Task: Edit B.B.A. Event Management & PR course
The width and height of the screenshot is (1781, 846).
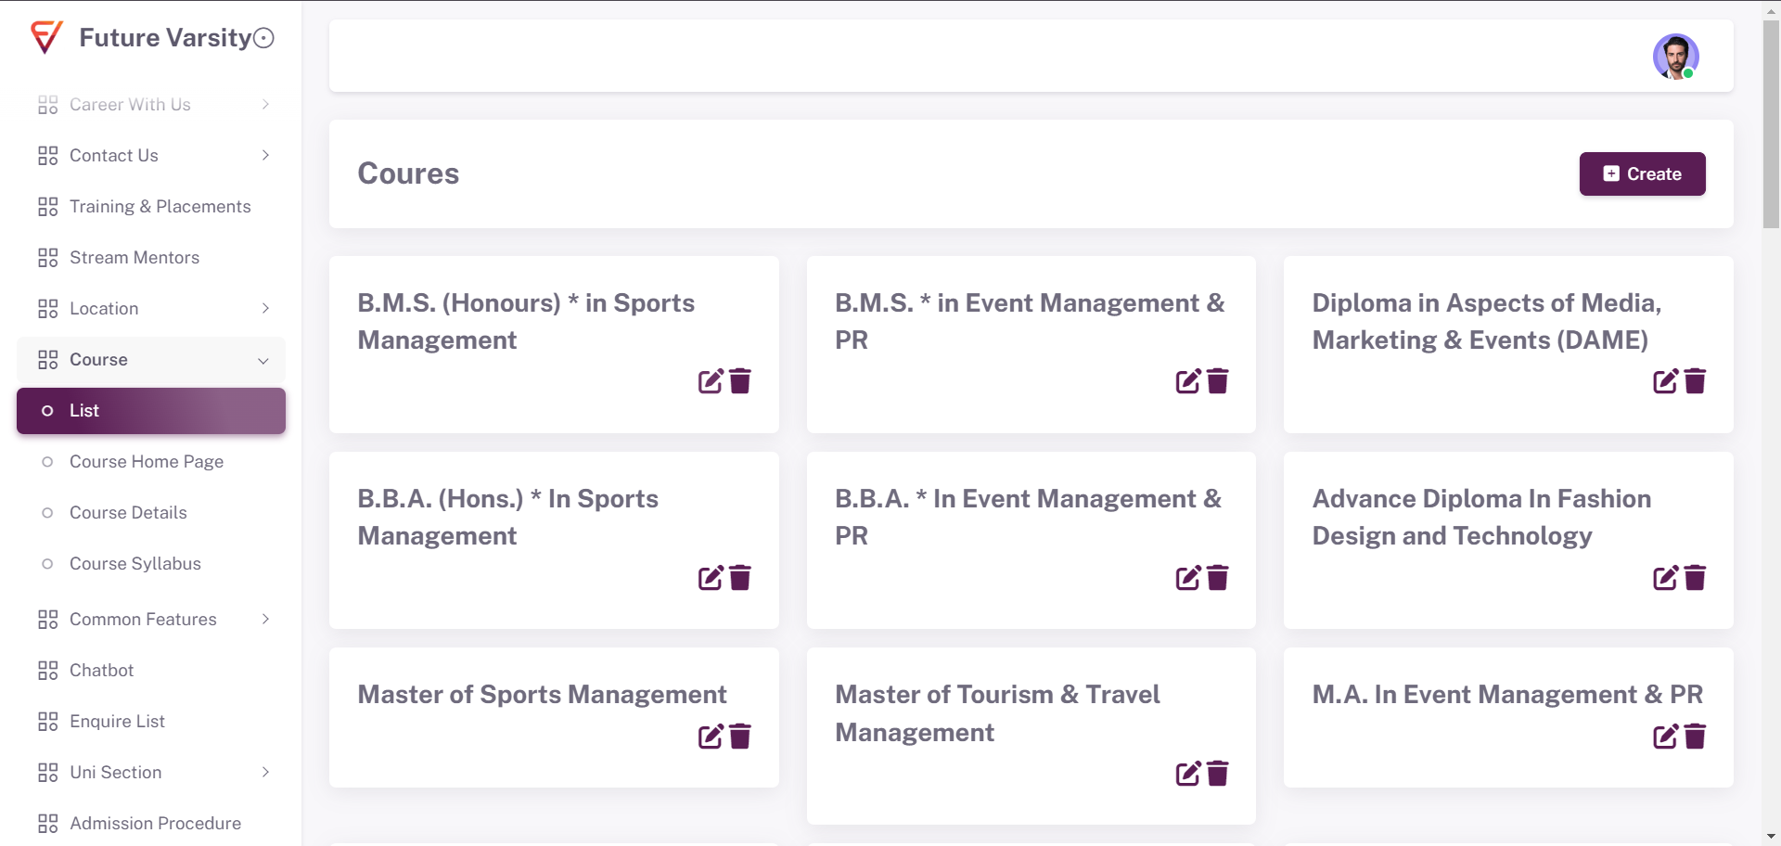Action: tap(1188, 578)
